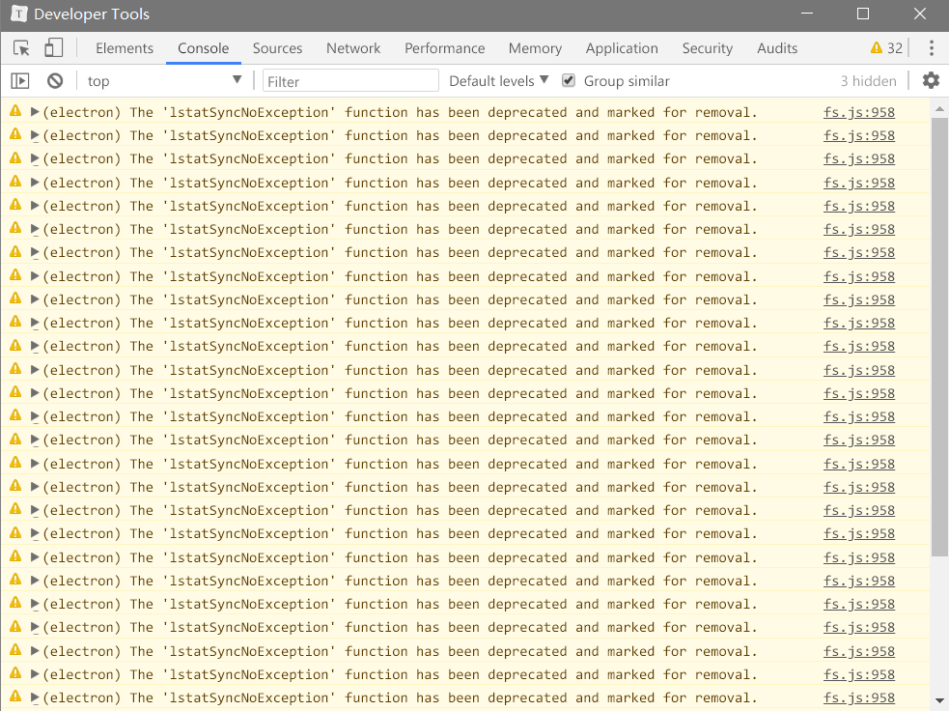Open the console sidebar panel icon
Viewport: 949px width, 711px height.
tap(19, 81)
